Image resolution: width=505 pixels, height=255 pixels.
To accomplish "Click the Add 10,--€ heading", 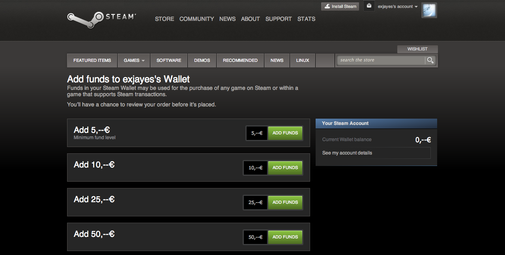I will pyautogui.click(x=94, y=165).
